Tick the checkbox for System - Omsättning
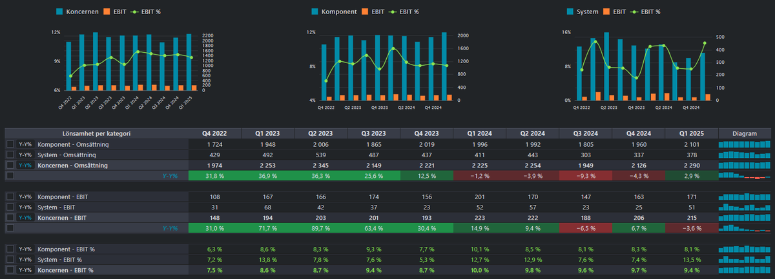This screenshot has height=279, width=775. [10, 155]
